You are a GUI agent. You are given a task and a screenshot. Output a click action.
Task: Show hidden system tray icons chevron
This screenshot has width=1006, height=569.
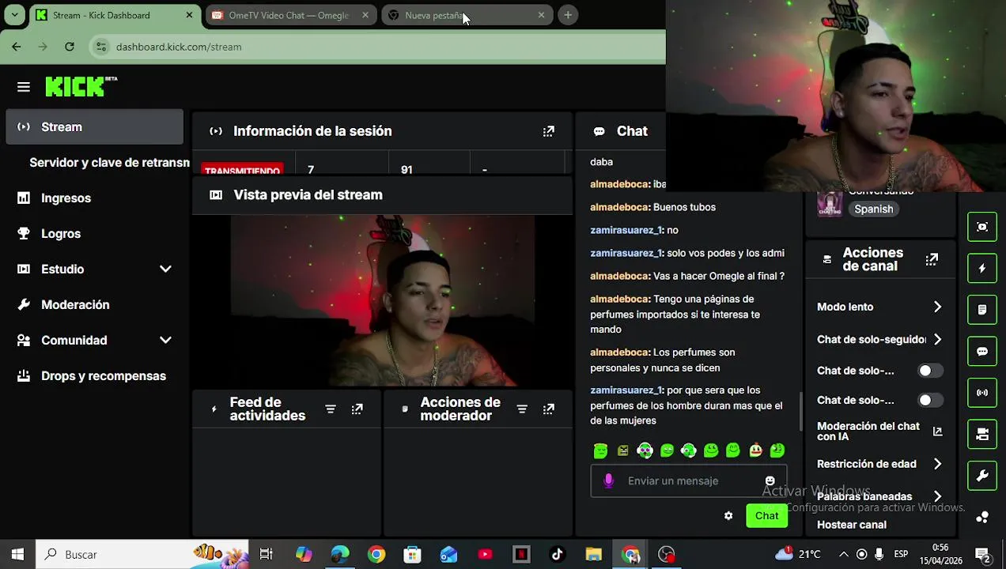pos(844,555)
